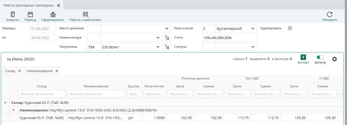
Task: Toggle the фильтр switch
Action: pyautogui.click(x=320, y=57)
